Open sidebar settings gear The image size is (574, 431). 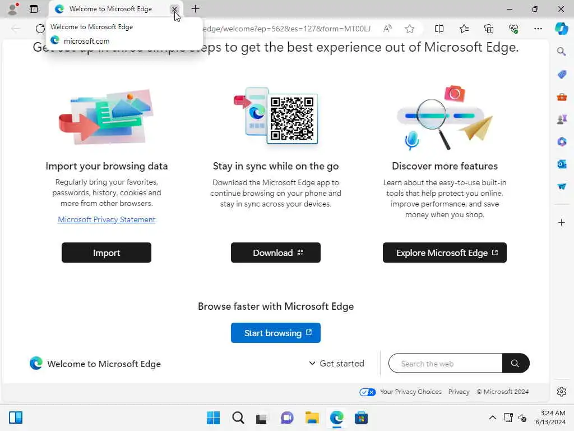point(562,392)
